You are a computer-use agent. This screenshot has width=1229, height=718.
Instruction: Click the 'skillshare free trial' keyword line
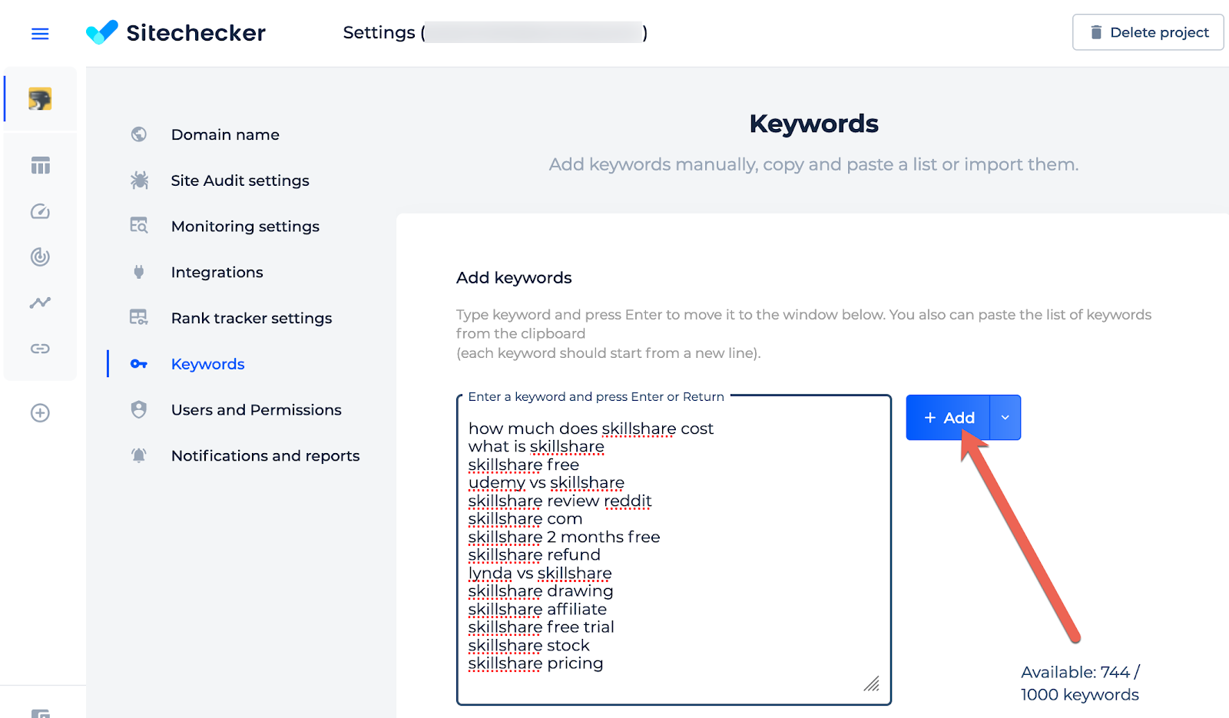click(541, 627)
